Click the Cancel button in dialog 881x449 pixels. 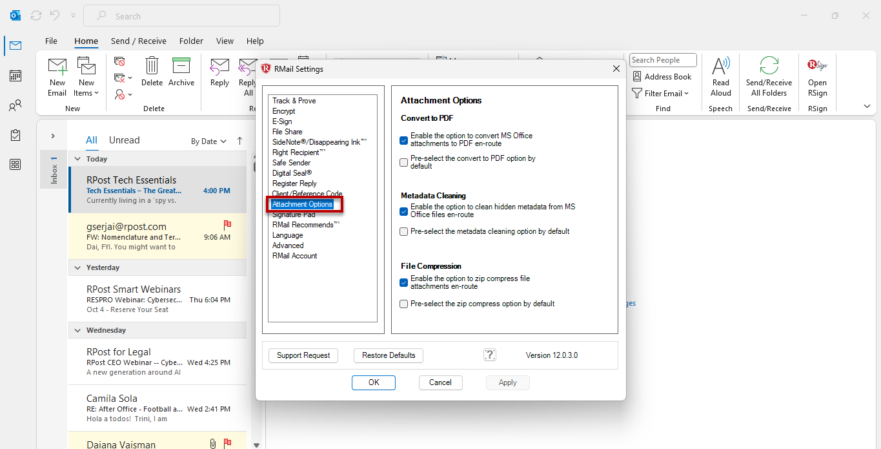[x=440, y=382]
